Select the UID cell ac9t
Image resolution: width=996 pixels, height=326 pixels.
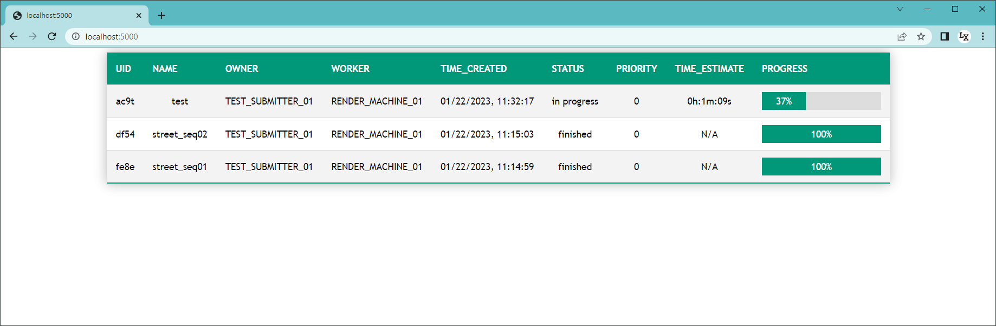pos(125,101)
